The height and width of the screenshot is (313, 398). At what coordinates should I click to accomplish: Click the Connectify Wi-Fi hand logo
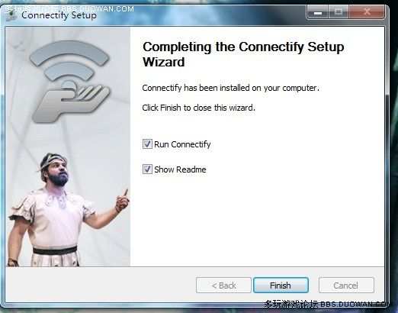pos(69,82)
